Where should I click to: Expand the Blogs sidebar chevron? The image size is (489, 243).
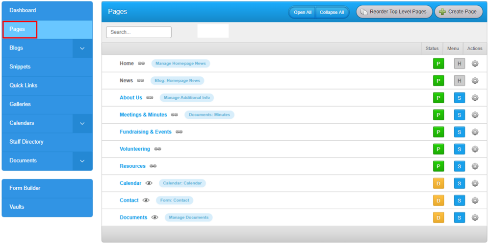tap(82, 48)
